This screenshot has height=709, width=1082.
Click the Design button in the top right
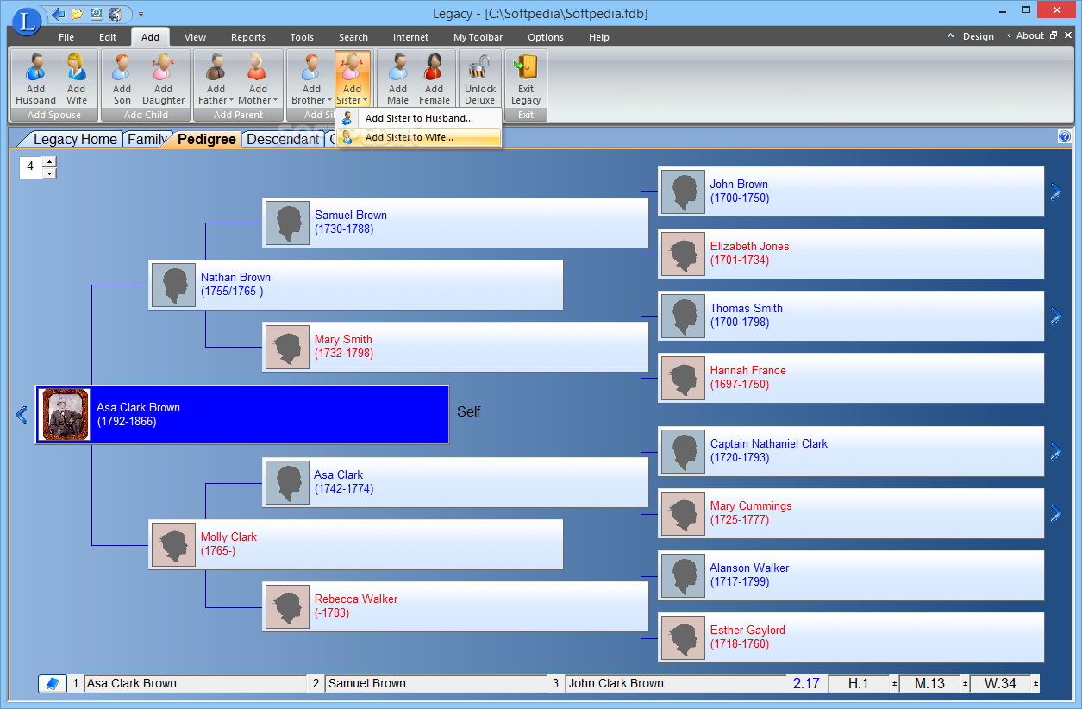coord(979,36)
